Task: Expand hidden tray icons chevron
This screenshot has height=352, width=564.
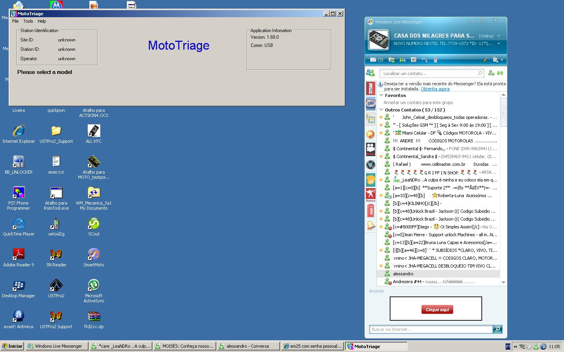Action: (515, 347)
